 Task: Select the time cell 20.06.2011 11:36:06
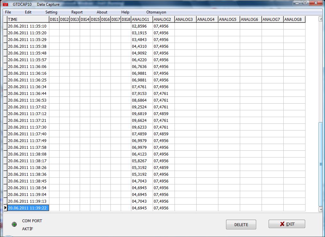point(28,66)
